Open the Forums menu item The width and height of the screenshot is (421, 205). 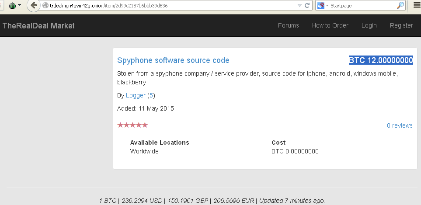coord(289,25)
